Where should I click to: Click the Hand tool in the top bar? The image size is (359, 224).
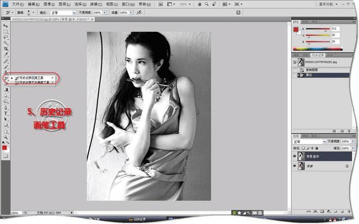click(199, 4)
